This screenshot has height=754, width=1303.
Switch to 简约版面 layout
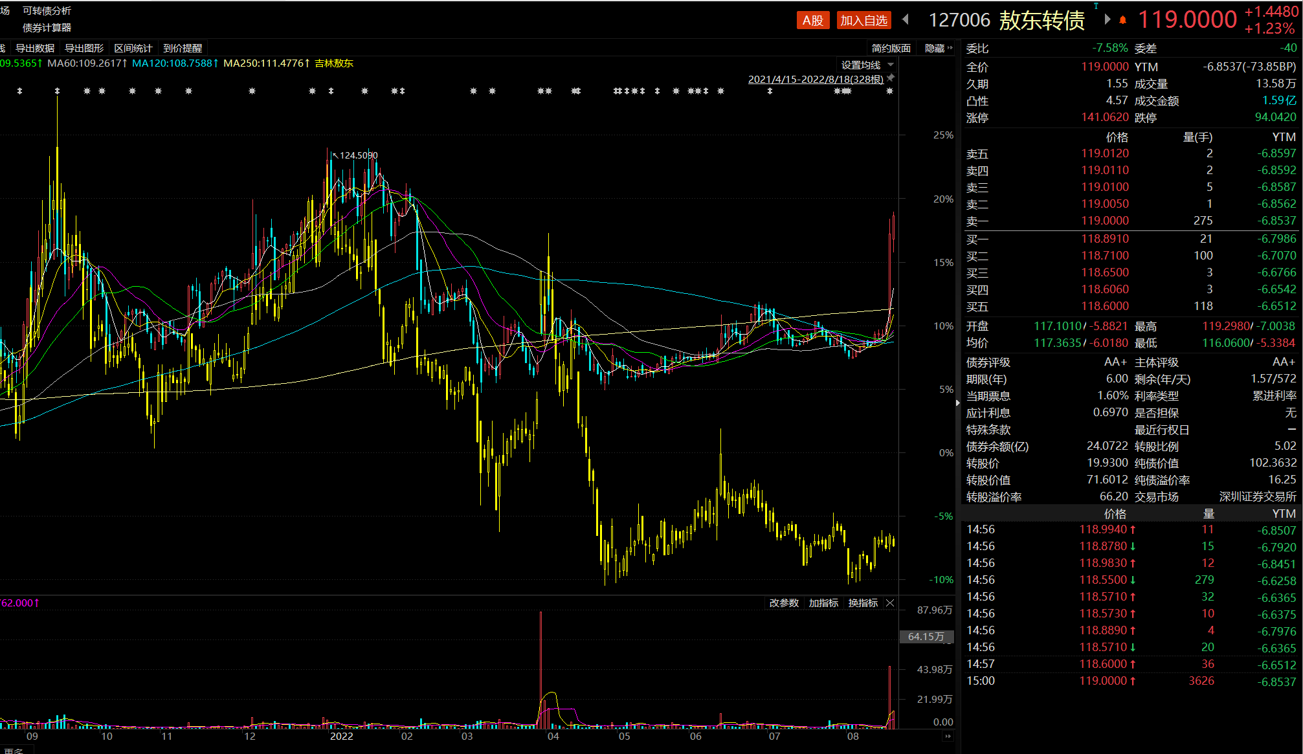[891, 49]
